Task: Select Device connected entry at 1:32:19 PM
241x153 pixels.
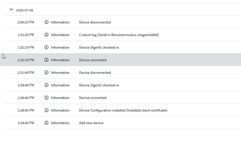Action: (93, 60)
